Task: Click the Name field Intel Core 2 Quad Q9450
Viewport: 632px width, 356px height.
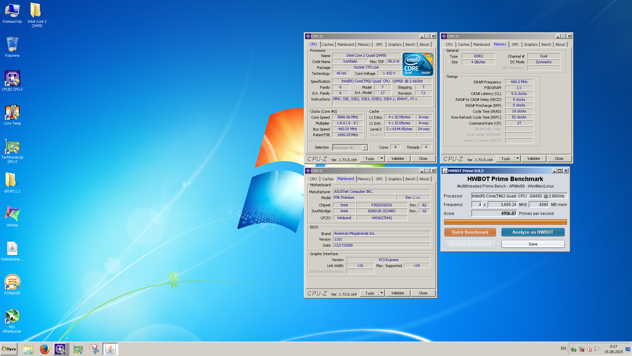Action: click(366, 55)
